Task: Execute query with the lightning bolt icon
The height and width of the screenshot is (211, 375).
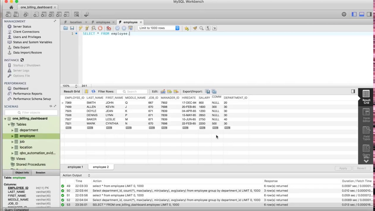Action: pos(81,28)
